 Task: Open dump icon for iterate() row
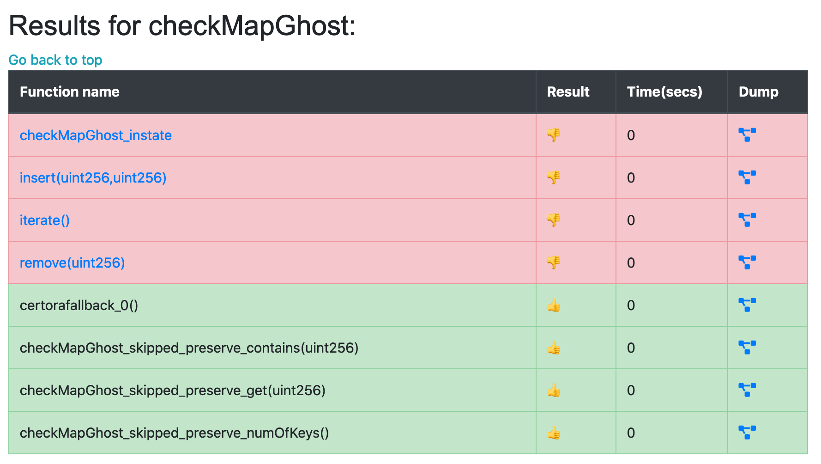click(747, 220)
